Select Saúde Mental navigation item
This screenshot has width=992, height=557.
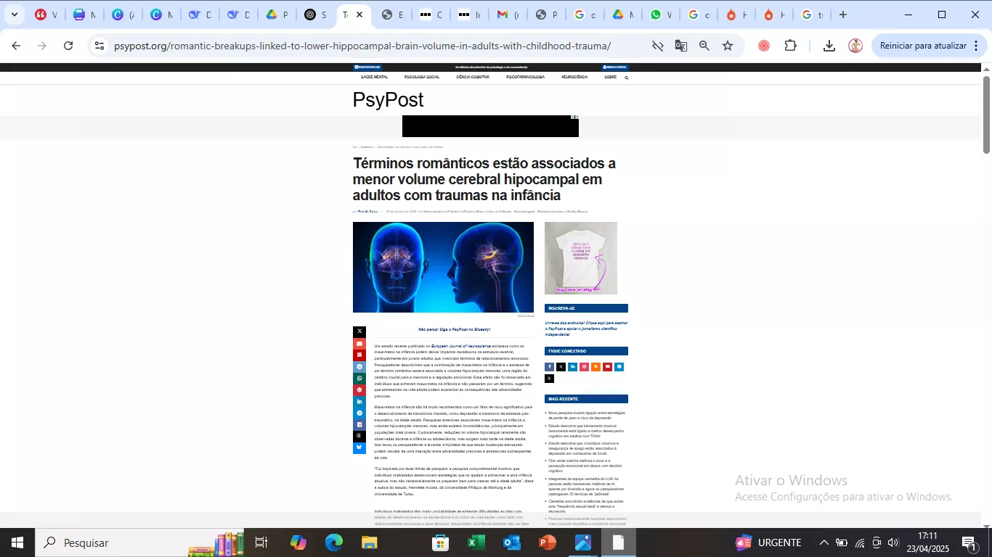click(374, 77)
